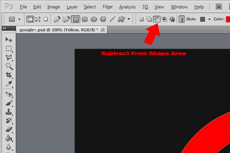Image resolution: width=230 pixels, height=153 pixels.
Task: Open the Analysis menu
Action: [x=127, y=7]
